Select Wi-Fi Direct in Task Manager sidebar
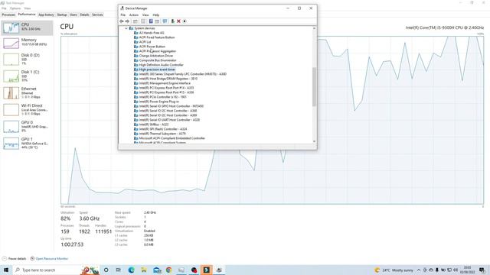 (28, 110)
